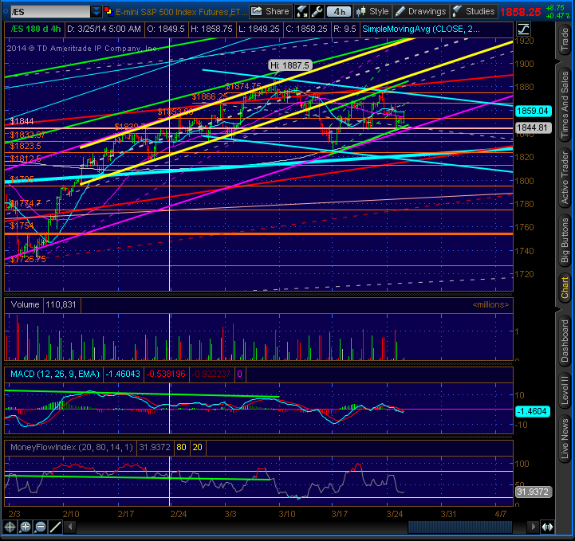575x541 pixels.
Task: Click the flask quick-study icon beside Share
Action: 301,12
